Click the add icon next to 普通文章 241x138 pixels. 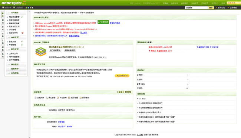click(22, 41)
